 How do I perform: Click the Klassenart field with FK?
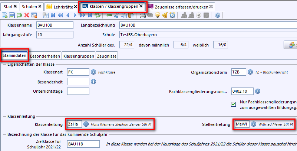click(78, 72)
